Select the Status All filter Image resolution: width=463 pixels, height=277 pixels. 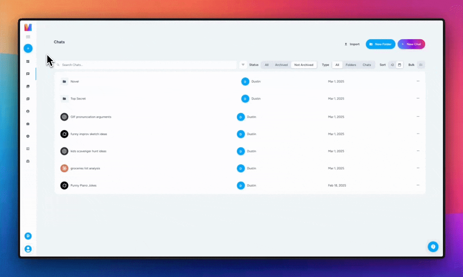click(266, 65)
